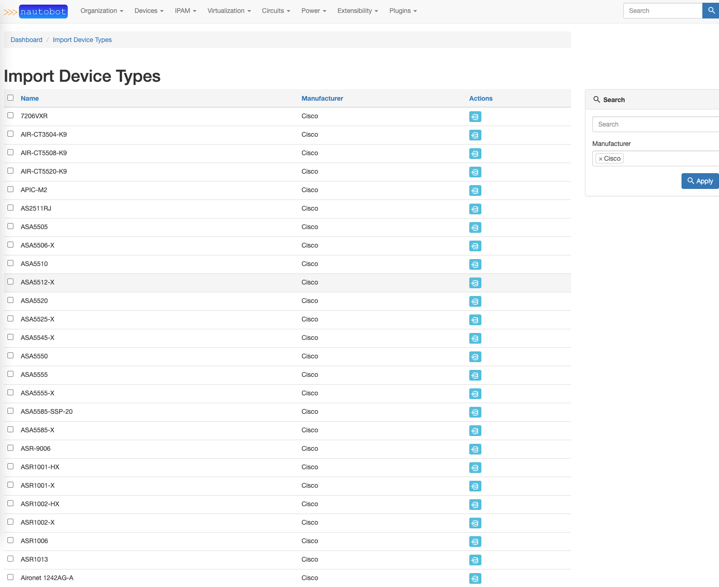The width and height of the screenshot is (719, 587).
Task: Open the Organization menu
Action: (101, 11)
